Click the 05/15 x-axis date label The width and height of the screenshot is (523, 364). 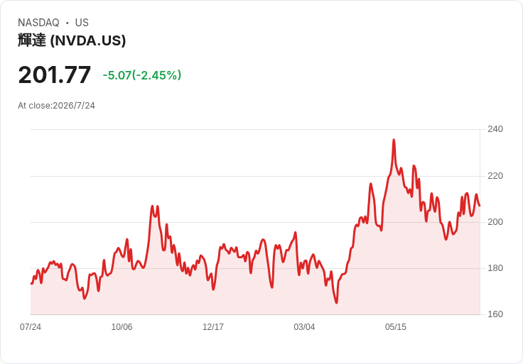(396, 327)
